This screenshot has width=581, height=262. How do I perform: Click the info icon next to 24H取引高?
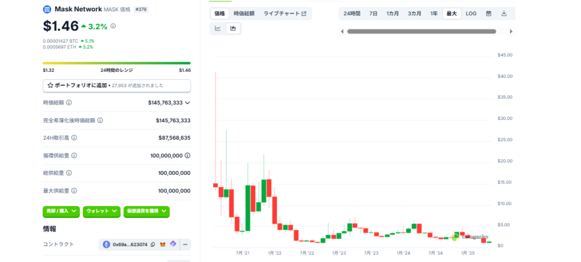point(74,138)
